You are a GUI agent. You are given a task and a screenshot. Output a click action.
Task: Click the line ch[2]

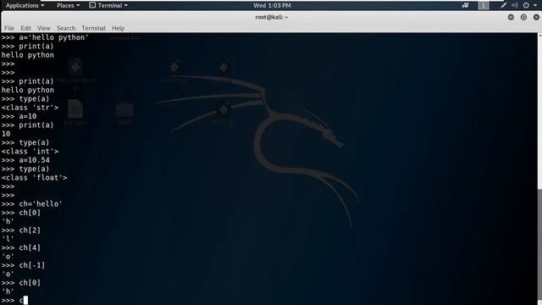pos(21,230)
